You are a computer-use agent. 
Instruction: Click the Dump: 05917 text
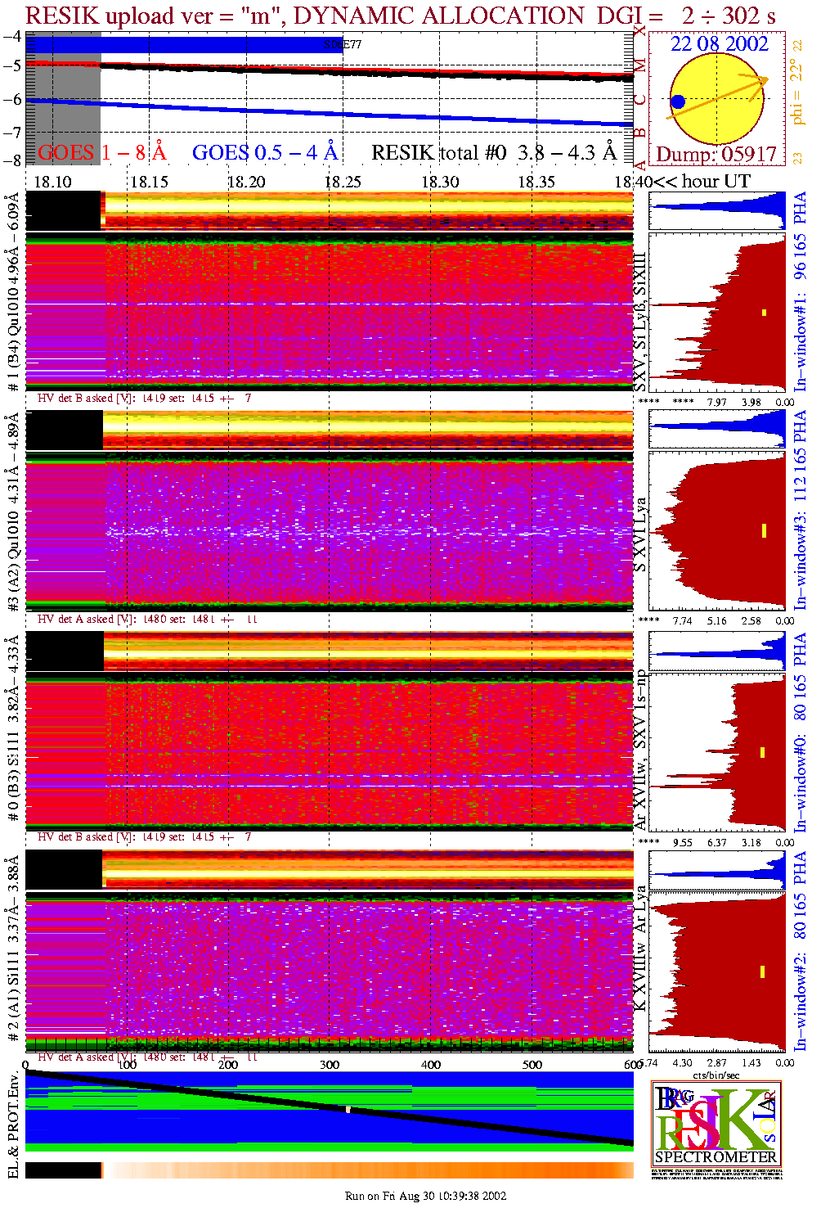coord(716,154)
